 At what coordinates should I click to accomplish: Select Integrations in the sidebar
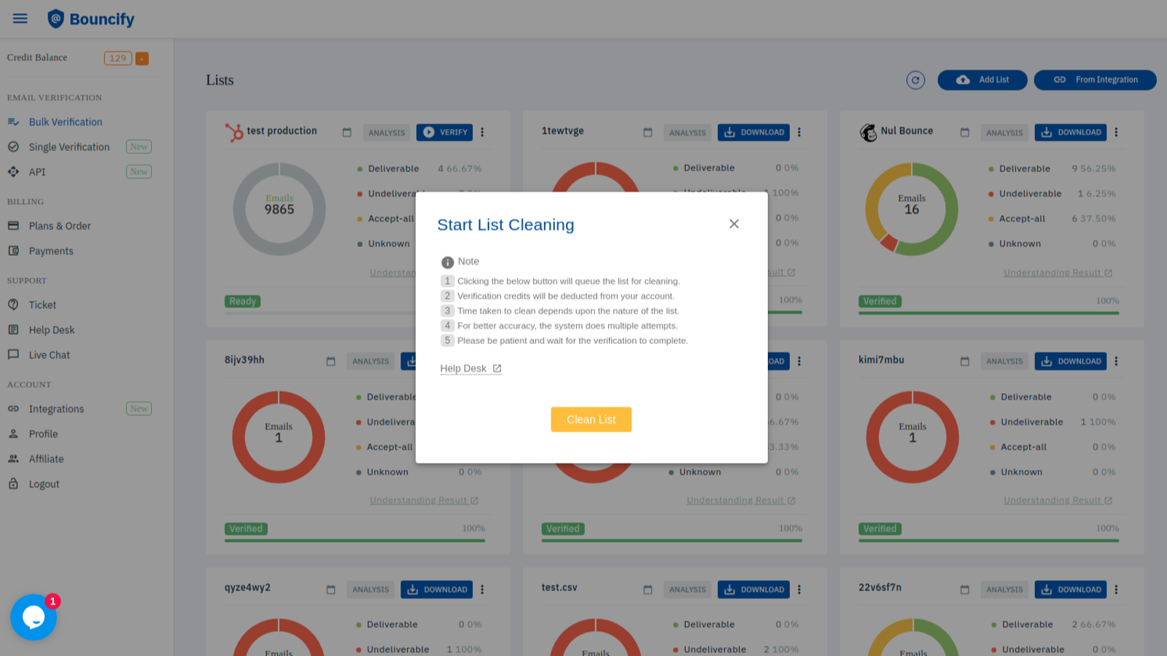coord(56,409)
